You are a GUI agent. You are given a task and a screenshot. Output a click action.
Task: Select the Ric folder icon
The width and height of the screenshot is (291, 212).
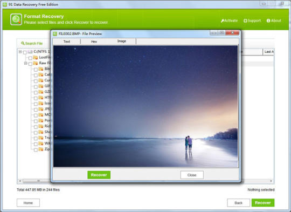(x=41, y=126)
